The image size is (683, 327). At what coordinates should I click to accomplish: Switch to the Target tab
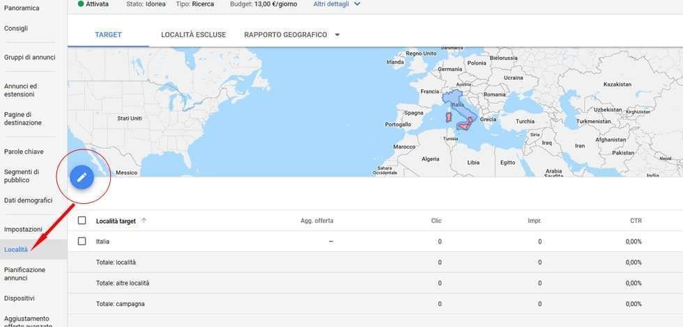pyautogui.click(x=108, y=35)
